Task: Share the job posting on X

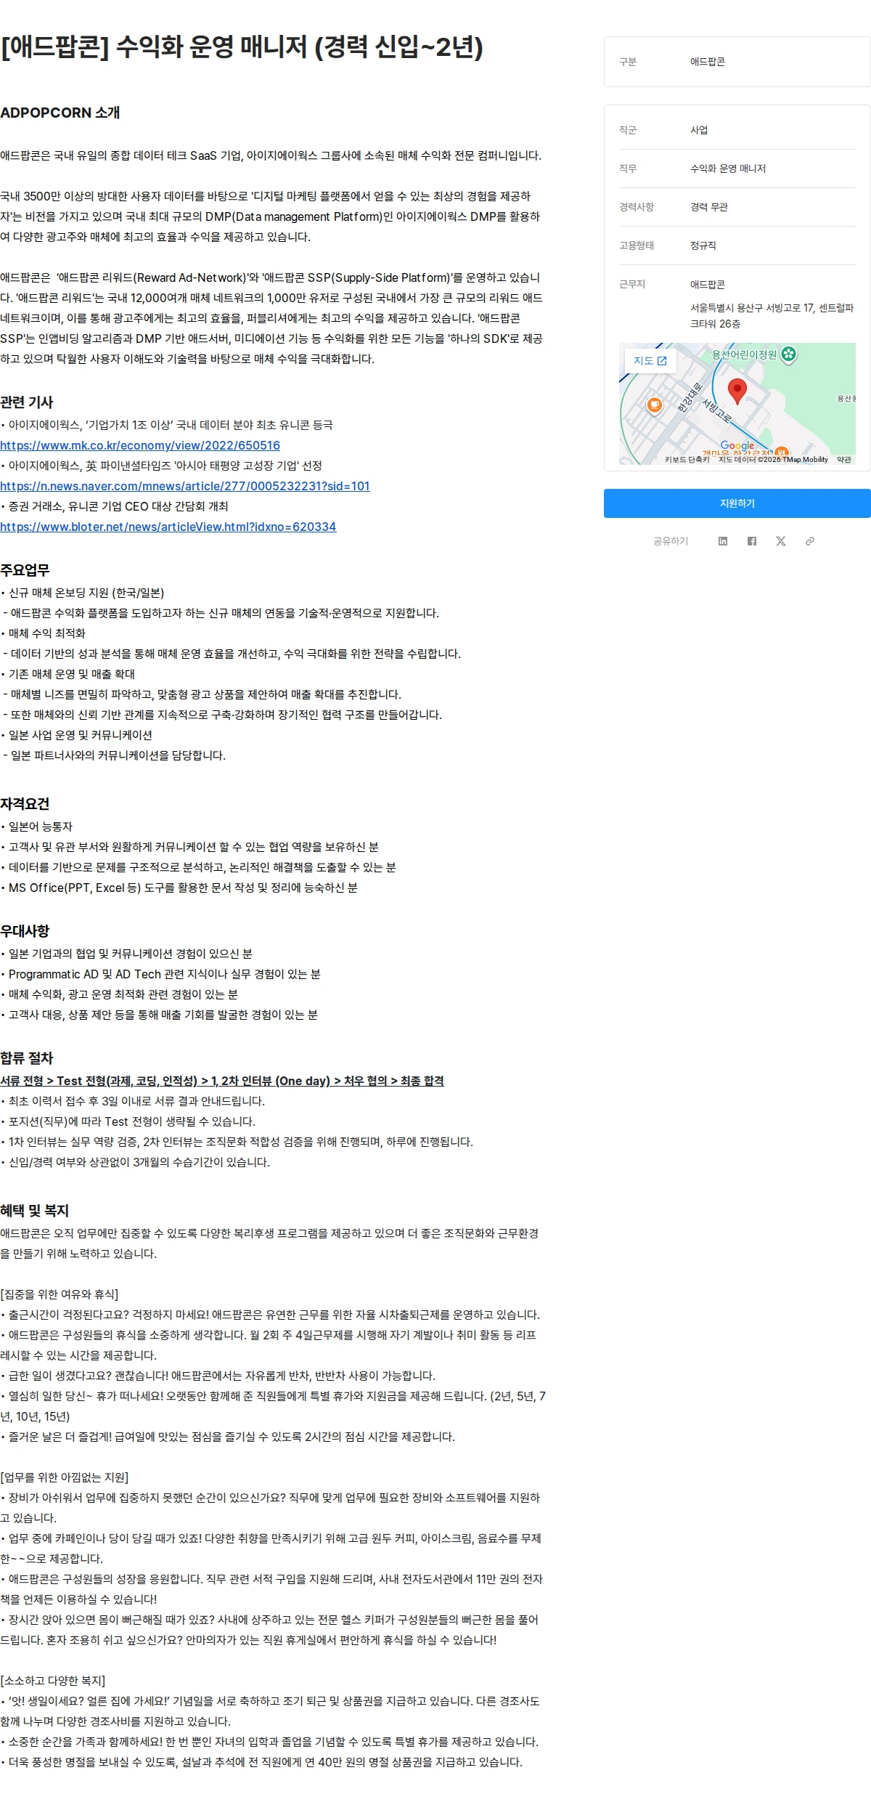Action: tap(781, 541)
